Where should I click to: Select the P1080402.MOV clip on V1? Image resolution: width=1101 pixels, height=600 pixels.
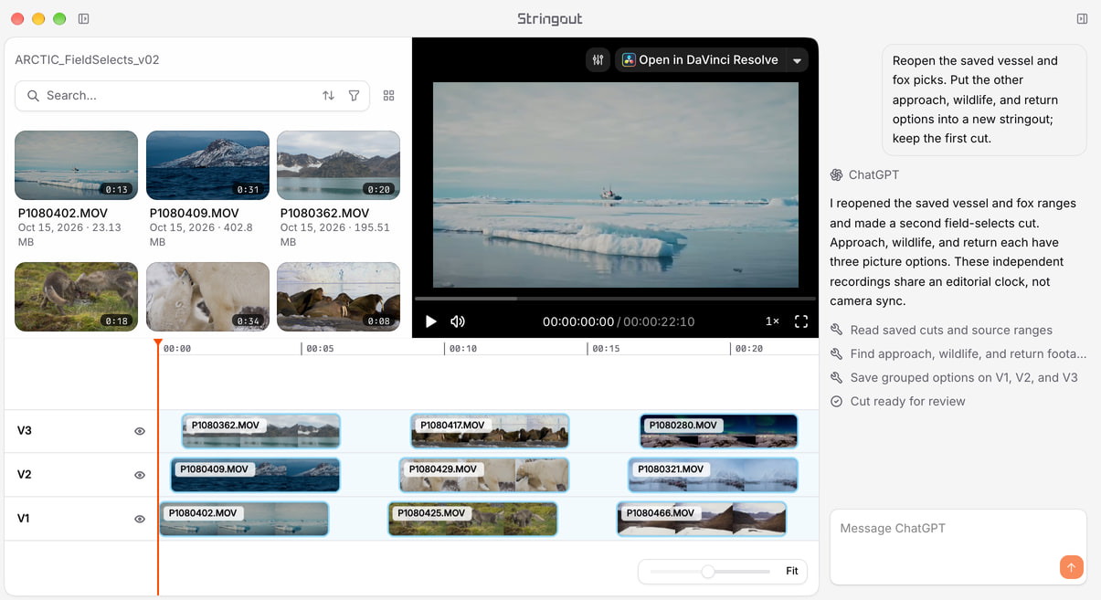click(x=244, y=519)
